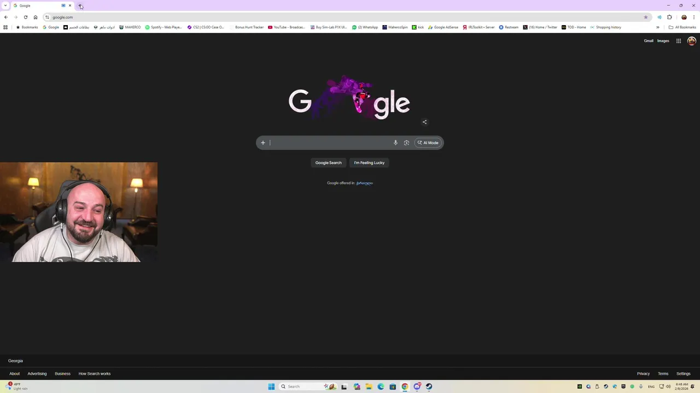Viewport: 700px width, 393px height.
Task: Open a new browser tab
Action: tap(80, 5)
